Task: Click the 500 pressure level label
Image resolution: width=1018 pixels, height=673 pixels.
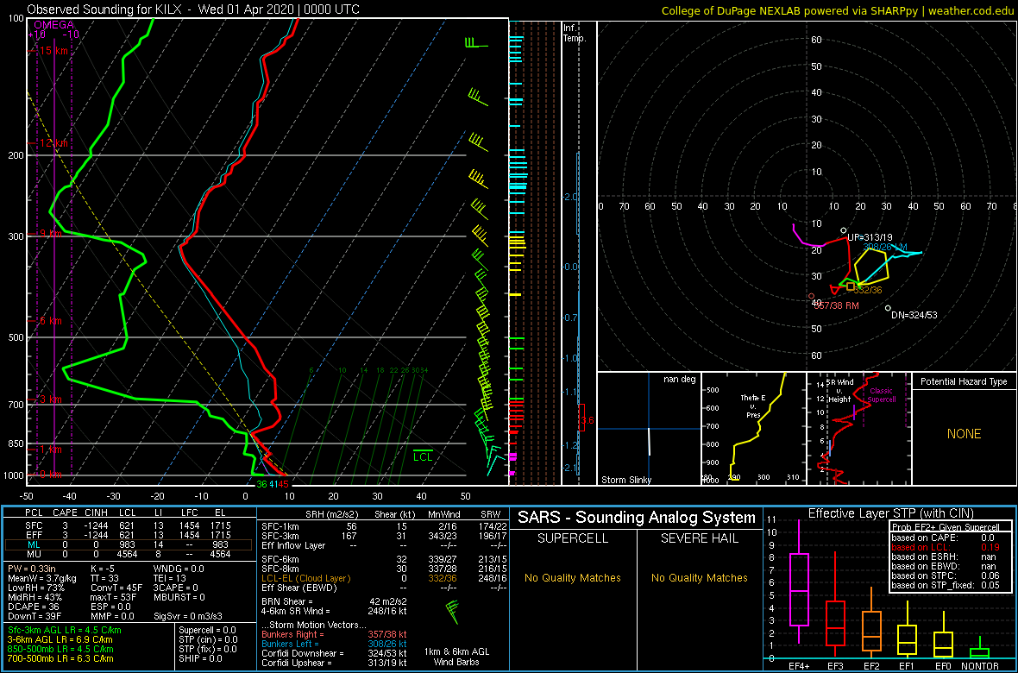Action: 16,337
